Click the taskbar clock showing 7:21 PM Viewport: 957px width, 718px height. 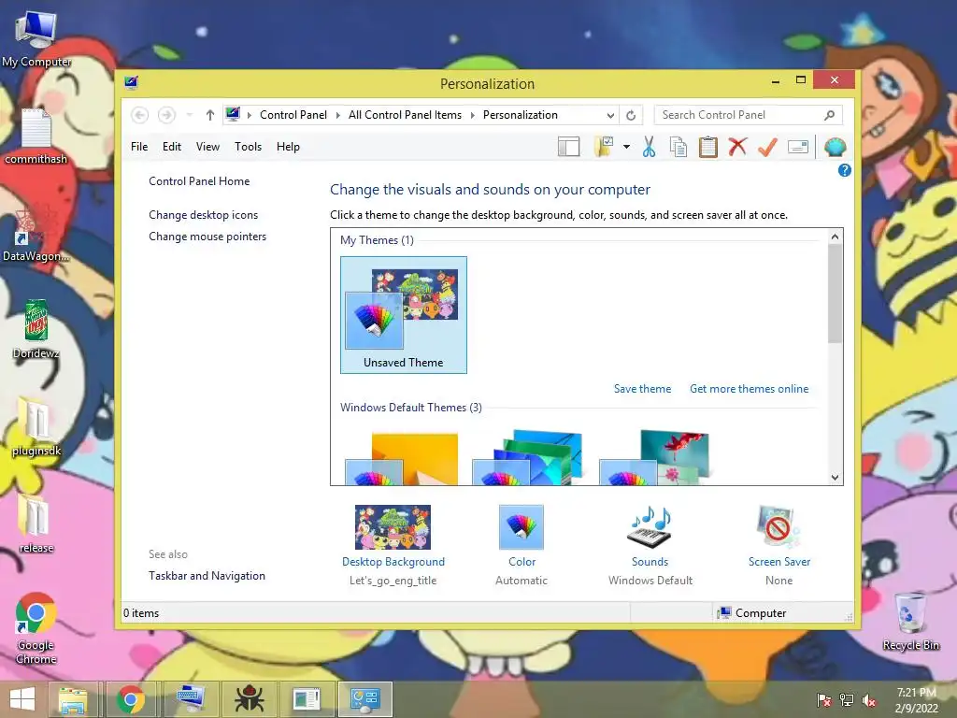[x=916, y=700]
